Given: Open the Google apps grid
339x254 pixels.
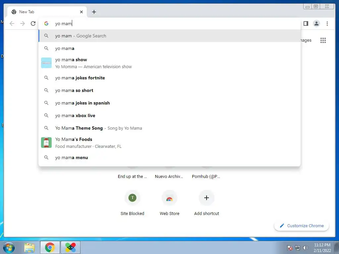Looking at the screenshot, I should point(323,40).
